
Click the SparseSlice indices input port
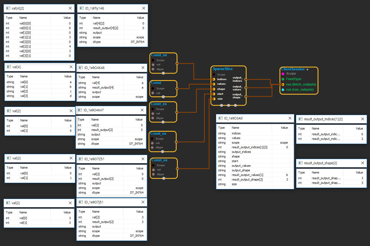coord(214,79)
